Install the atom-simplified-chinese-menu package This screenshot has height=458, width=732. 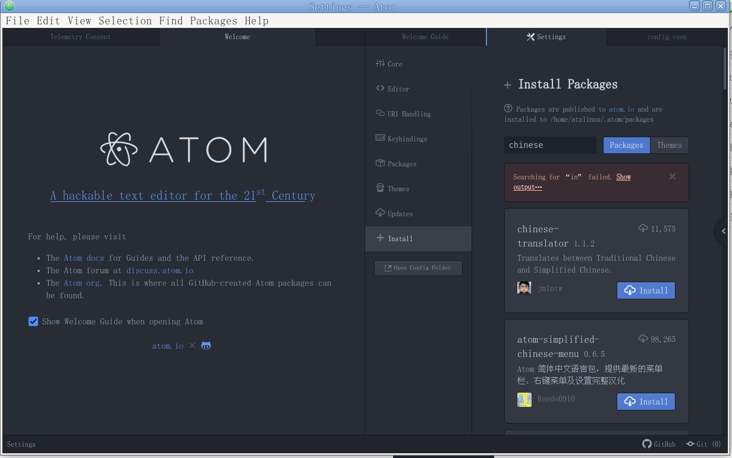pyautogui.click(x=646, y=402)
